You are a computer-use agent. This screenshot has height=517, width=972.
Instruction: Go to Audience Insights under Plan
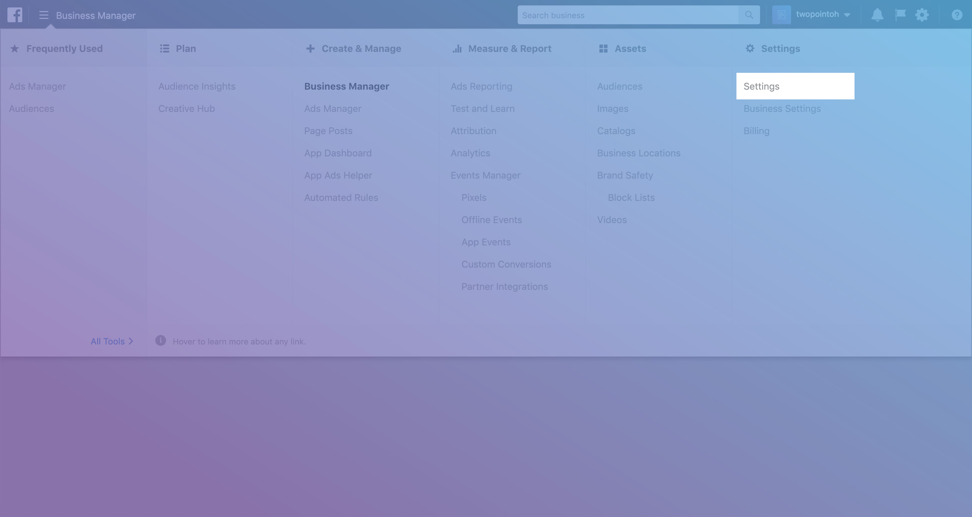point(196,86)
